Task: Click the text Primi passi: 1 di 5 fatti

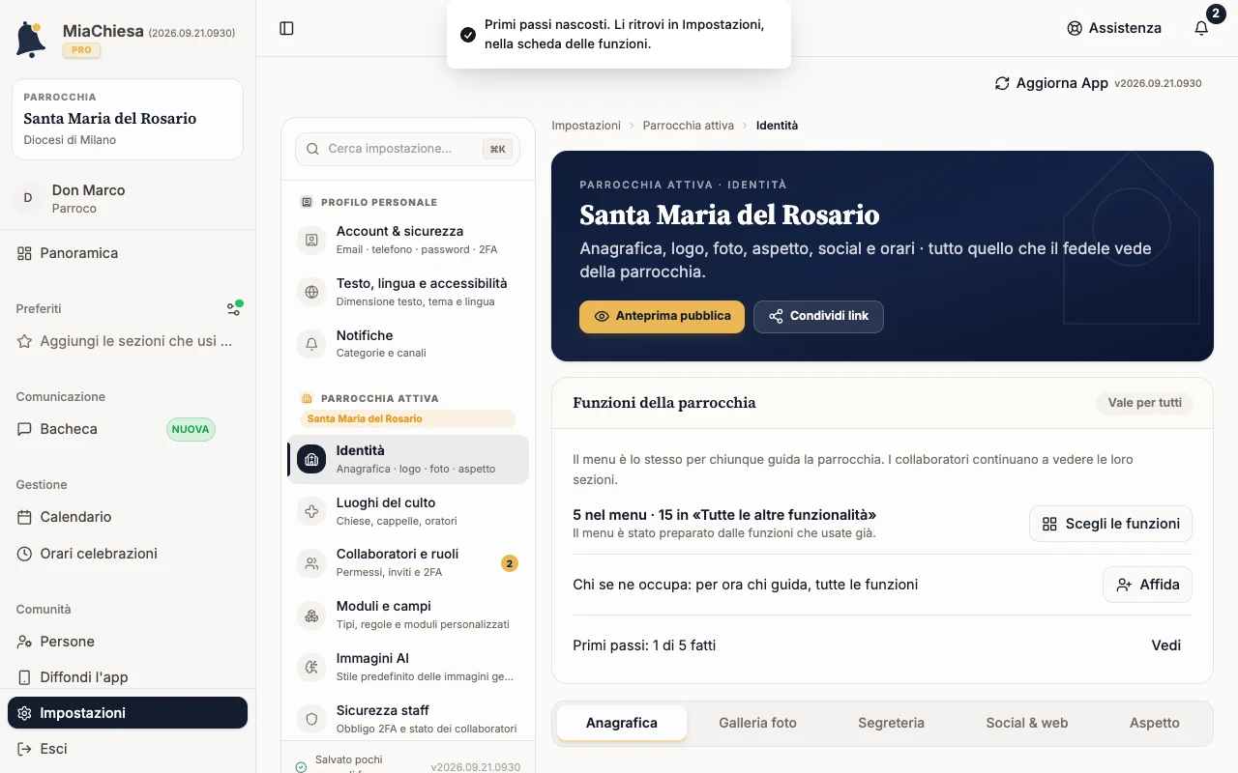Action: click(x=644, y=645)
